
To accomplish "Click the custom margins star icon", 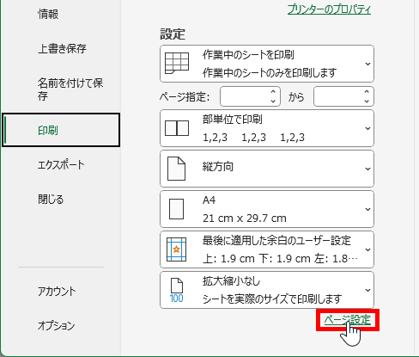I will coord(176,249).
